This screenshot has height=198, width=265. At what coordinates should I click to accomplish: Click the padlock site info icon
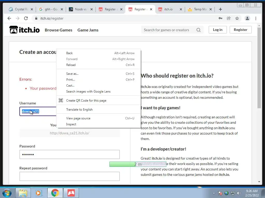[36, 18]
